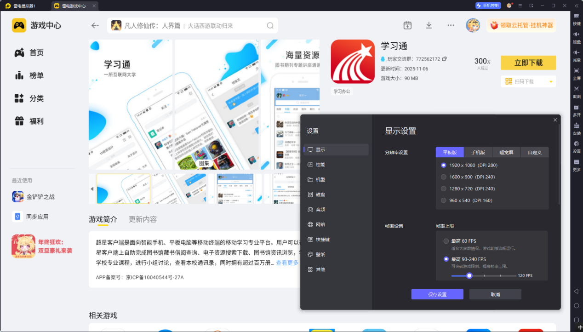583x332 pixels.
Task: Open 福利 benefits in left navigation
Action: pyautogui.click(x=29, y=121)
